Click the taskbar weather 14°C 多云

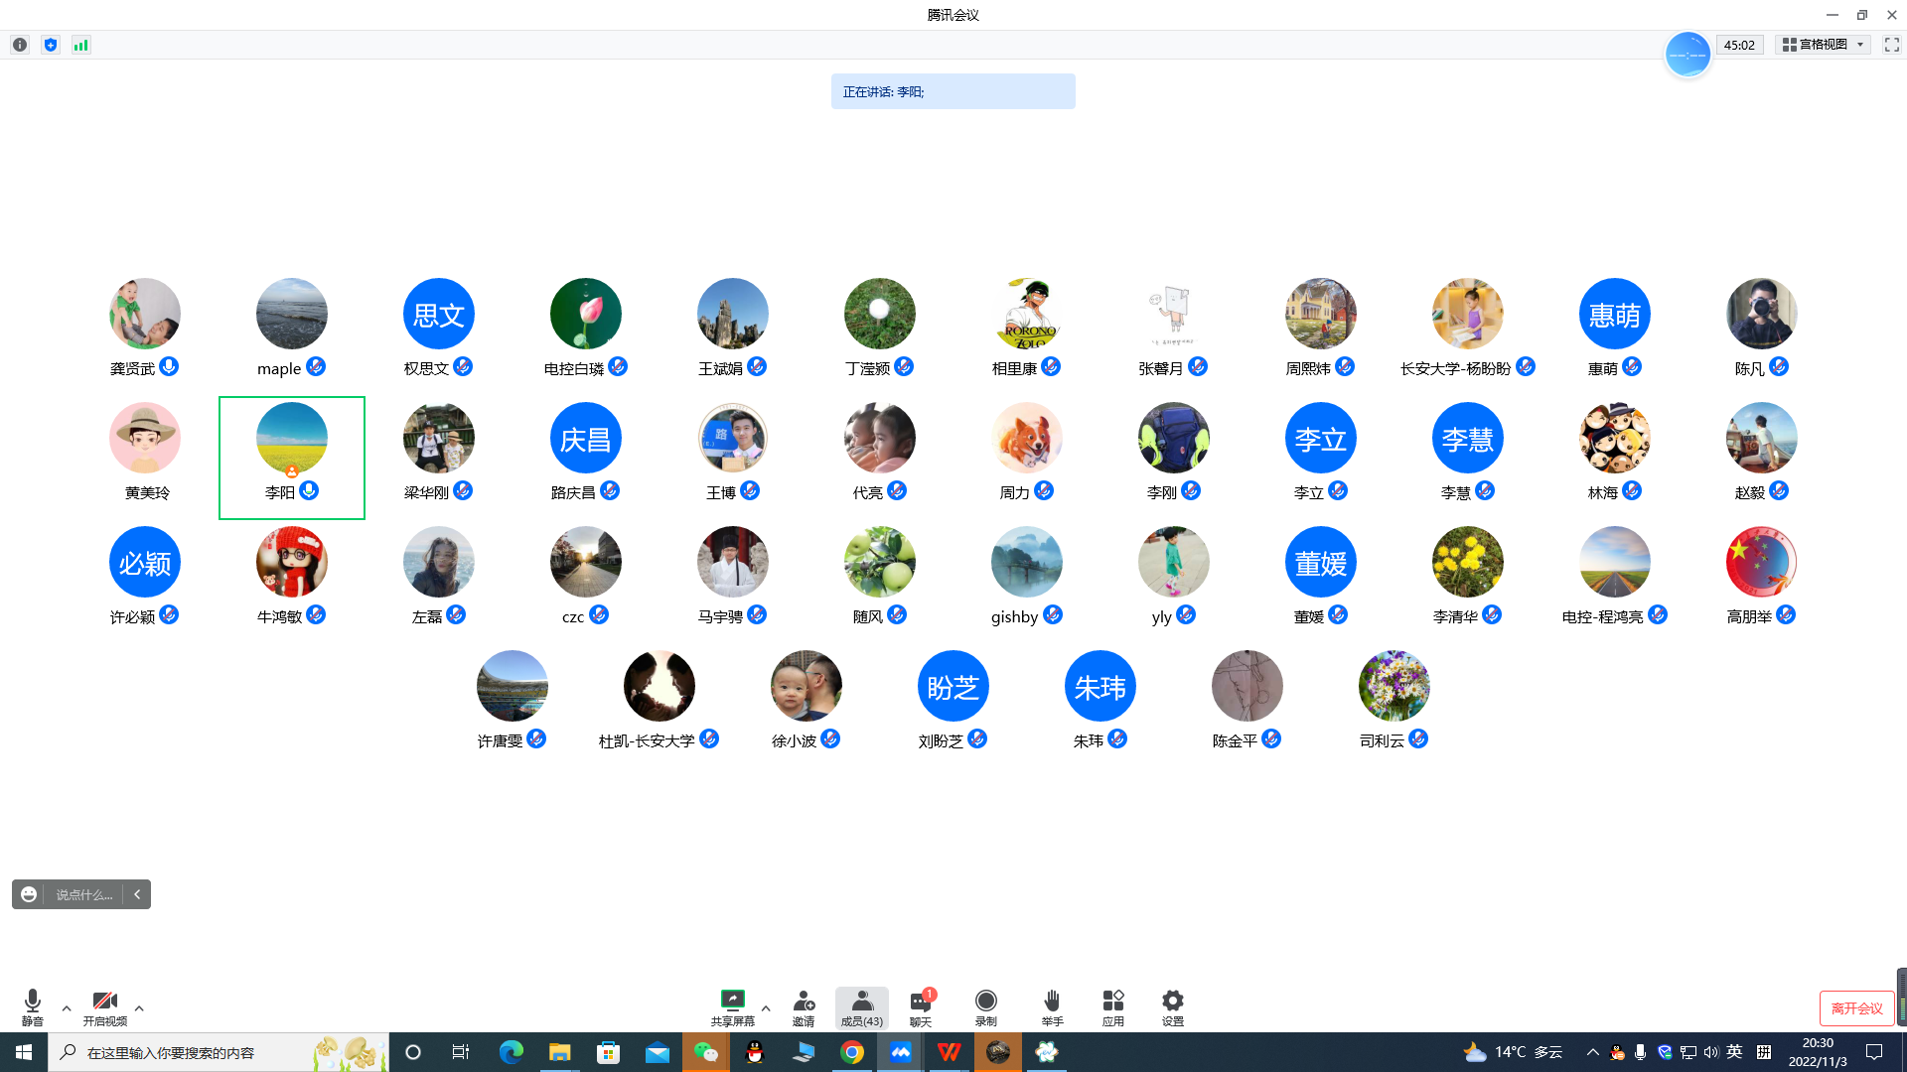pyautogui.click(x=1513, y=1052)
